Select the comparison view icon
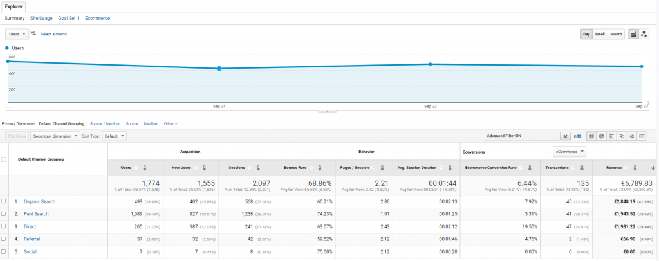659x261 pixels. pos(622,136)
